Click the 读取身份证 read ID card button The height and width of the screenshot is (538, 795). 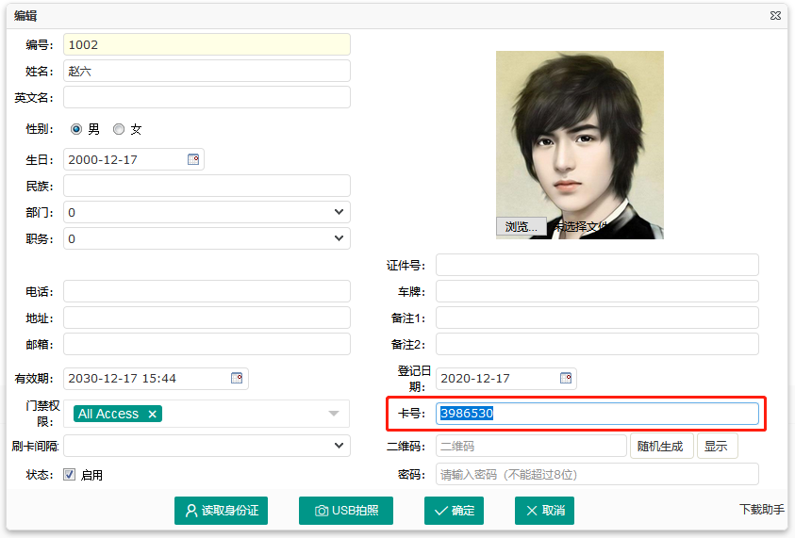[x=221, y=510]
